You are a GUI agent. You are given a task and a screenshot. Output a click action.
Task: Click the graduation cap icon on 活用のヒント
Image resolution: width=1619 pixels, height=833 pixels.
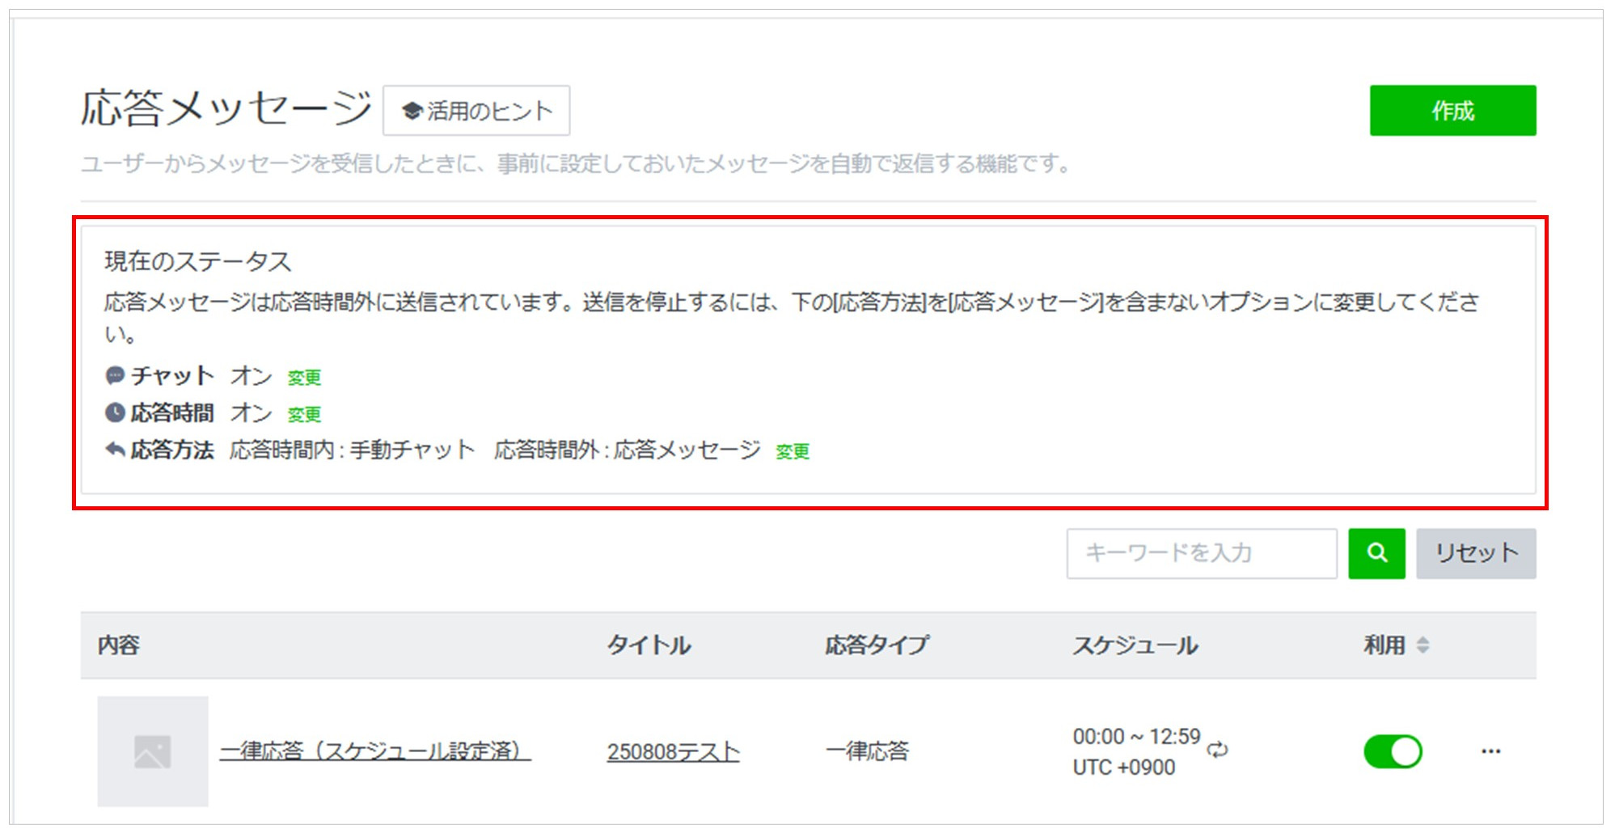pos(411,111)
